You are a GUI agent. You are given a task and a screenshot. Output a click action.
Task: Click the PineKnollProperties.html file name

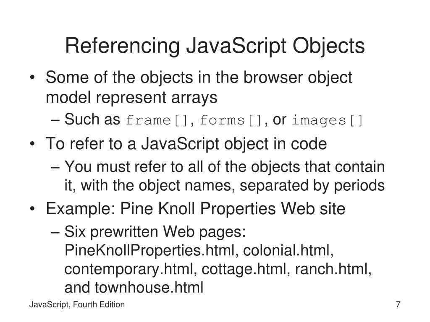coord(149,250)
